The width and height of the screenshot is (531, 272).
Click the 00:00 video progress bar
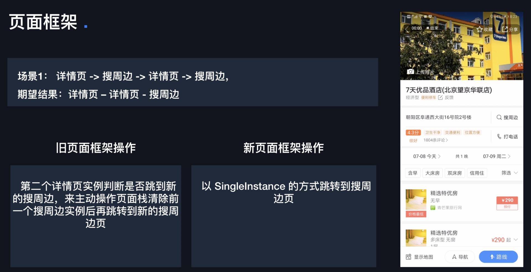pos(417,28)
